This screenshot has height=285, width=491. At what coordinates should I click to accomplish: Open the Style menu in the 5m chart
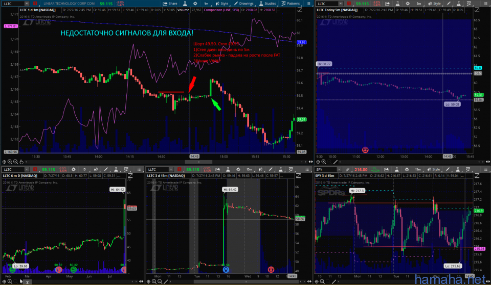point(434,4)
